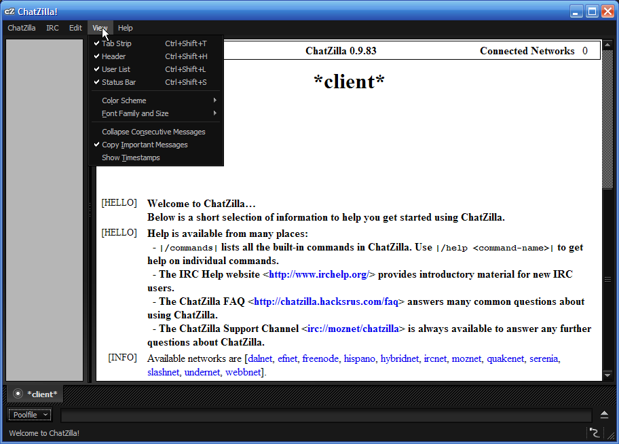Connect to the webbnet network link
This screenshot has width=619, height=444.
pos(243,373)
